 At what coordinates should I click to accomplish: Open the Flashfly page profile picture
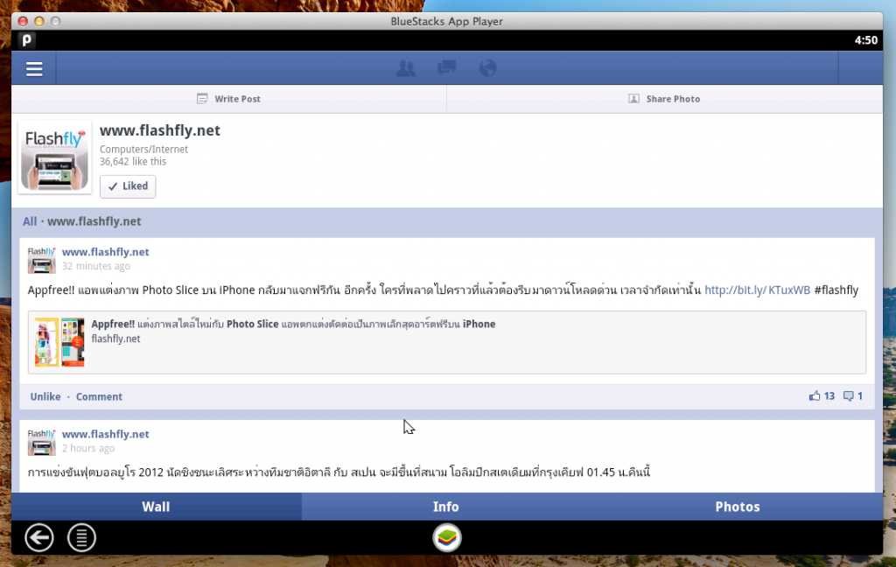55,157
